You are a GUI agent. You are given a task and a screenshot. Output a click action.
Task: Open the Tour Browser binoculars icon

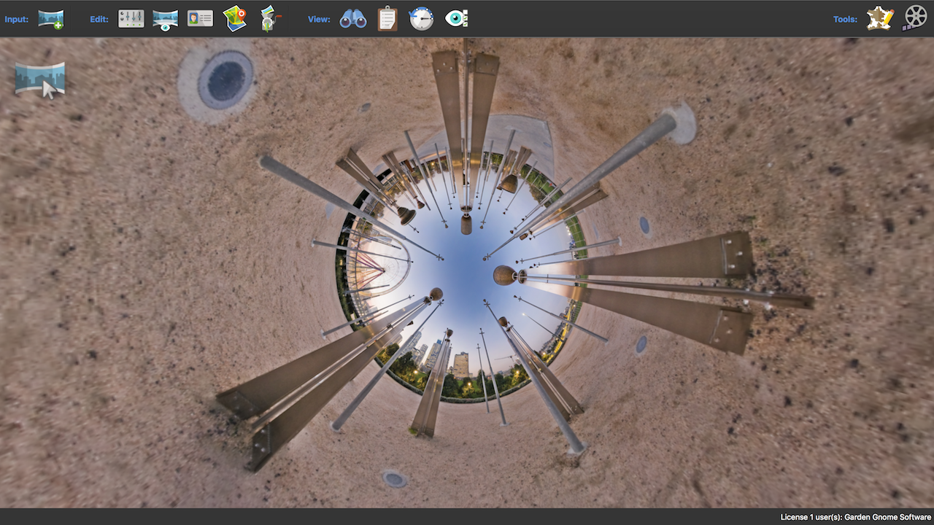[353, 20]
